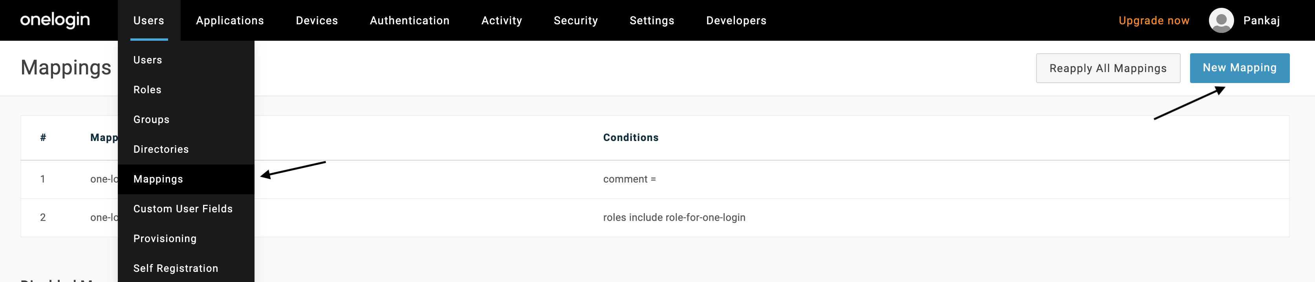This screenshot has height=282, width=1315.
Task: Click the Conditions column header
Action: click(630, 137)
